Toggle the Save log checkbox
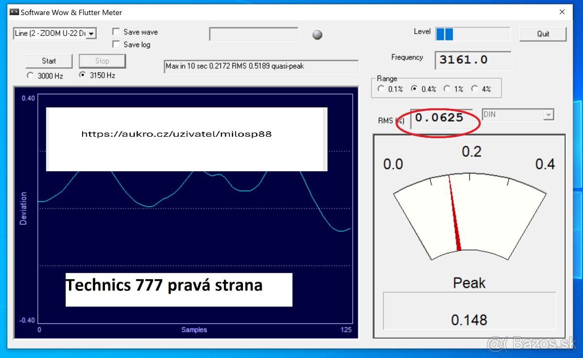Viewport: 583px width, 358px height. point(117,45)
